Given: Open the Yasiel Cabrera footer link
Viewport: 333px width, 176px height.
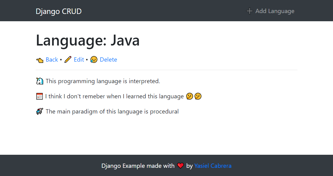Looking at the screenshot, I should point(213,166).
